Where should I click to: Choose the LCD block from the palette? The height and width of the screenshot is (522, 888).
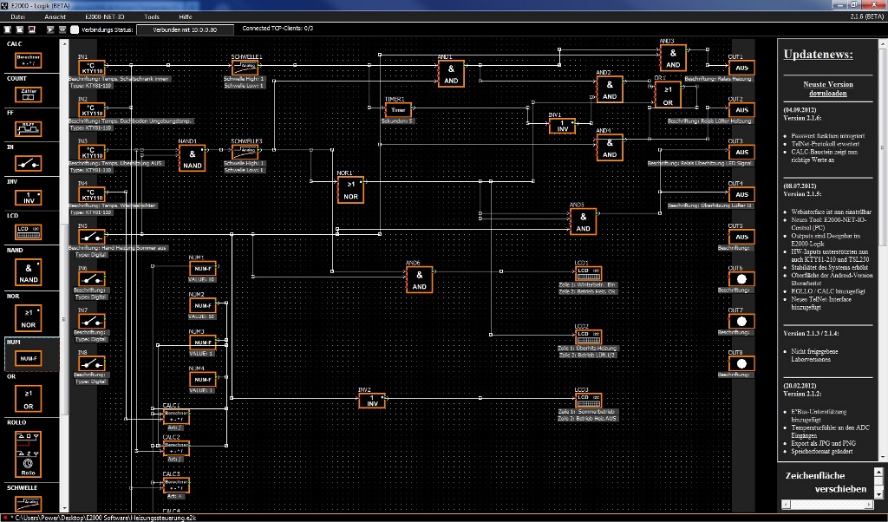(x=29, y=231)
